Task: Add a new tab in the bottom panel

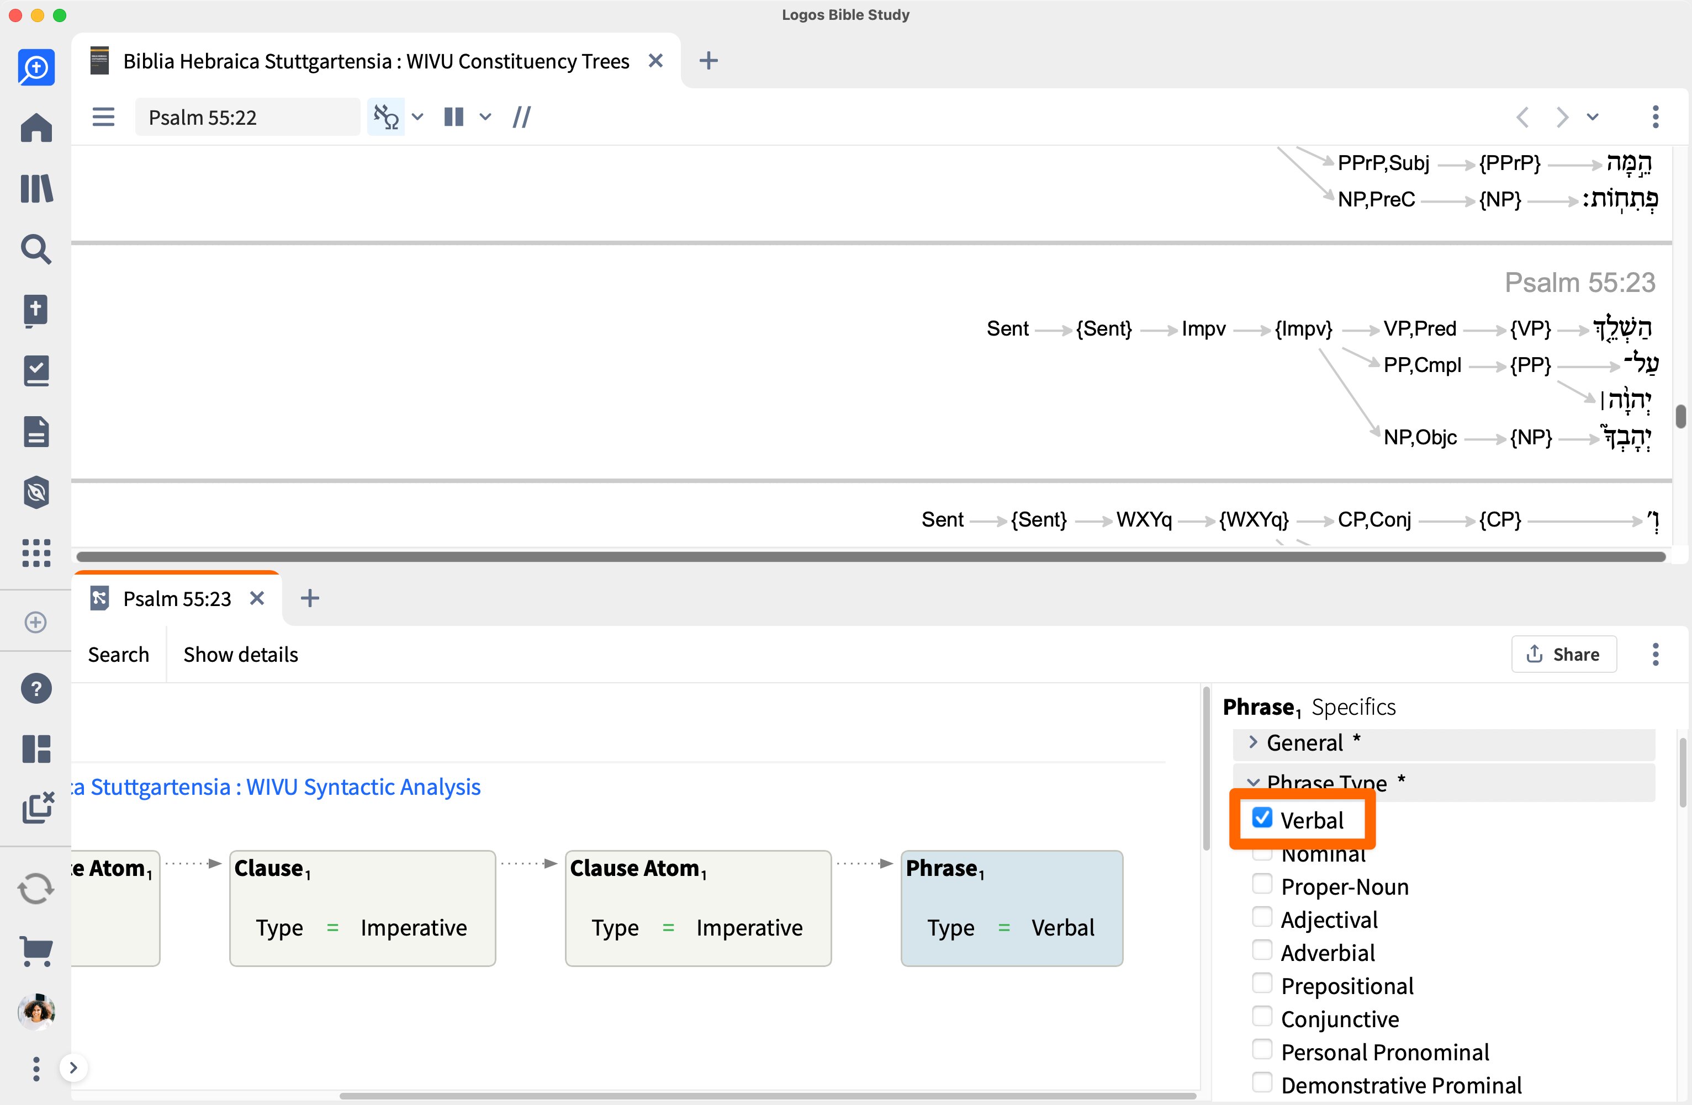Action: coord(310,598)
